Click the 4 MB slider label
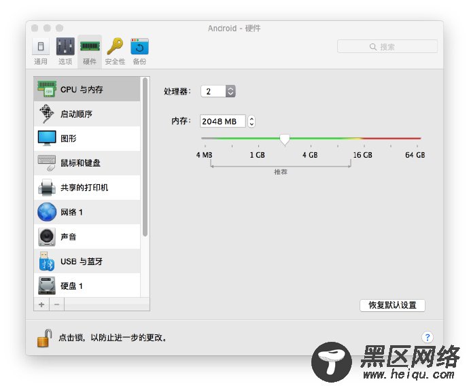469x386 pixels. (205, 155)
